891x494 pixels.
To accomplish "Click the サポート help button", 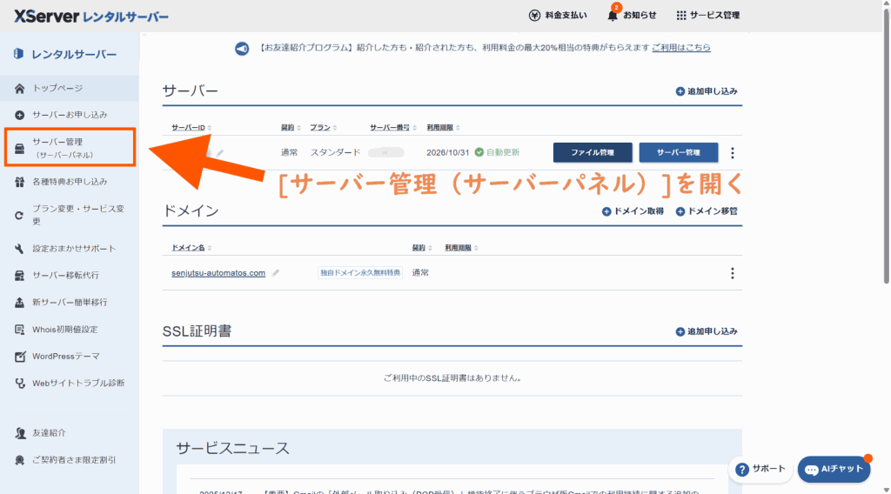I will point(760,469).
